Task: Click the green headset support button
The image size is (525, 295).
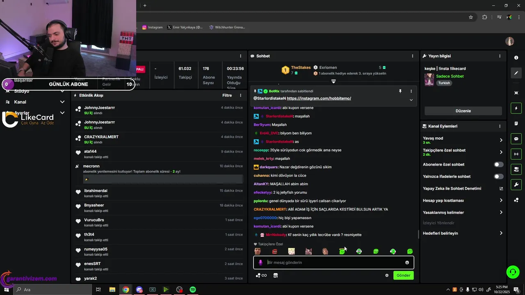Action: [x=512, y=272]
